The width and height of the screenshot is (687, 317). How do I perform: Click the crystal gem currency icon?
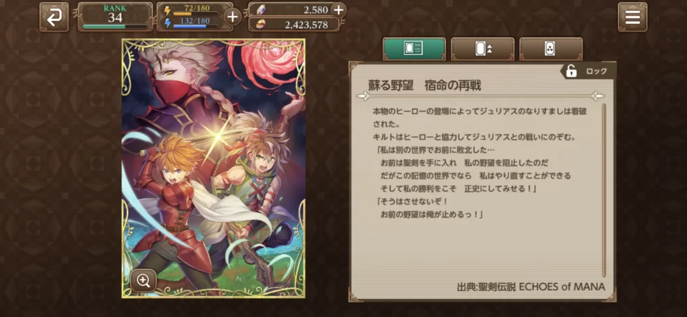(x=258, y=10)
